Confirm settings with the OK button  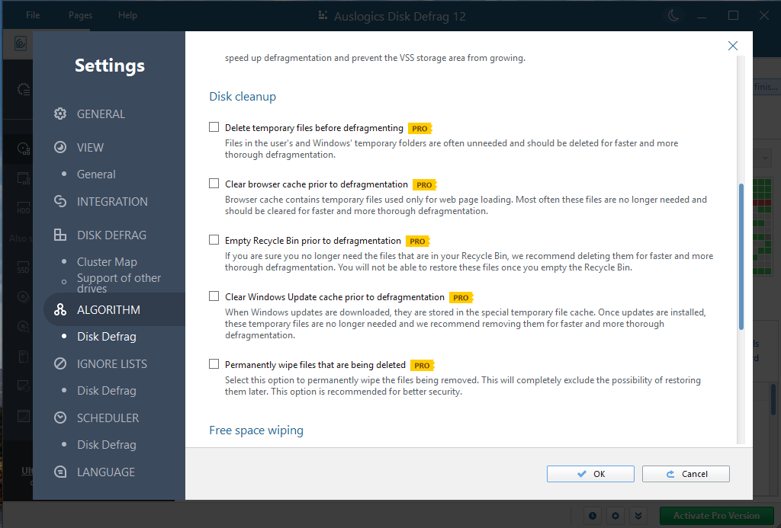(x=590, y=474)
